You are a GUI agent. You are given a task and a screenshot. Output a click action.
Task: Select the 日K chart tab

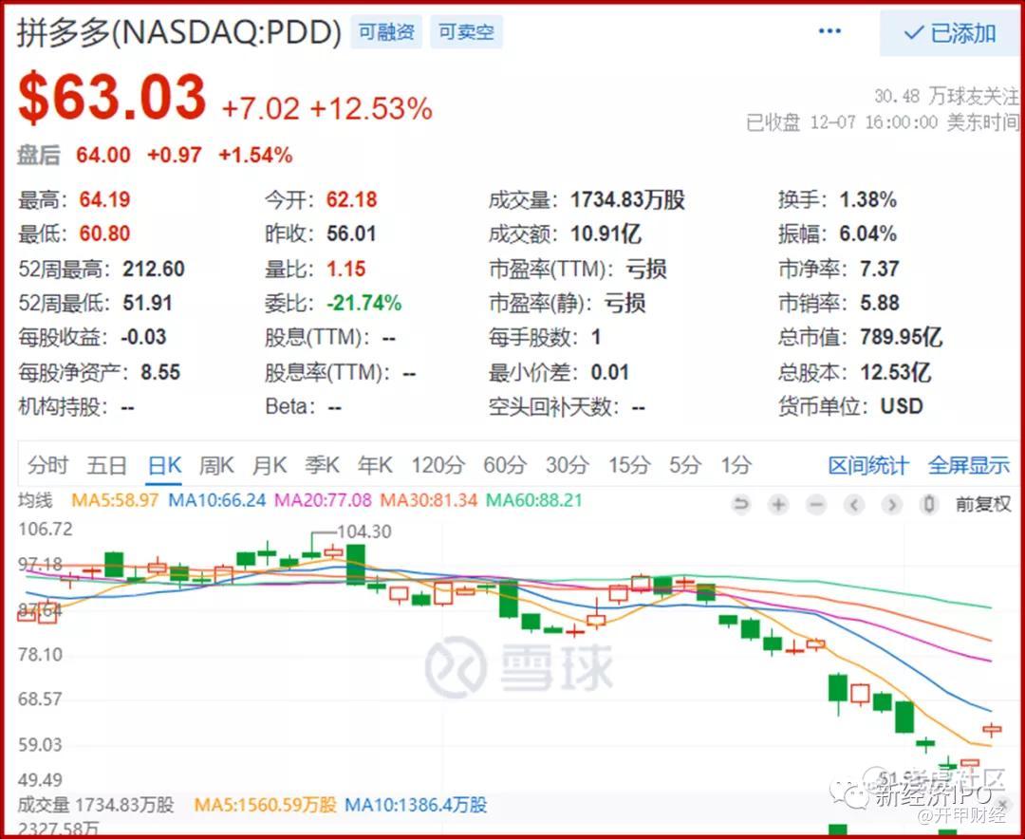tap(164, 466)
